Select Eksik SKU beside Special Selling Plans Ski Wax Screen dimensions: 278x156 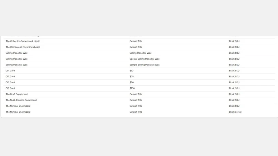[234, 59]
